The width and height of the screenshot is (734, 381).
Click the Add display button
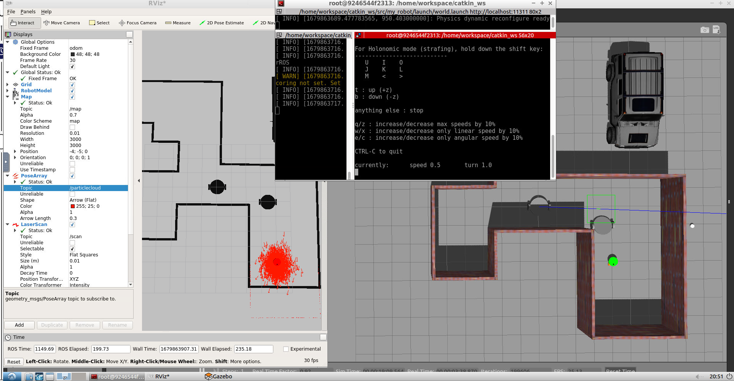pos(19,325)
